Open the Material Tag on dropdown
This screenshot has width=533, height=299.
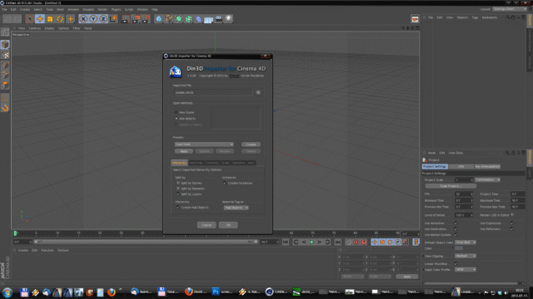[x=236, y=208]
